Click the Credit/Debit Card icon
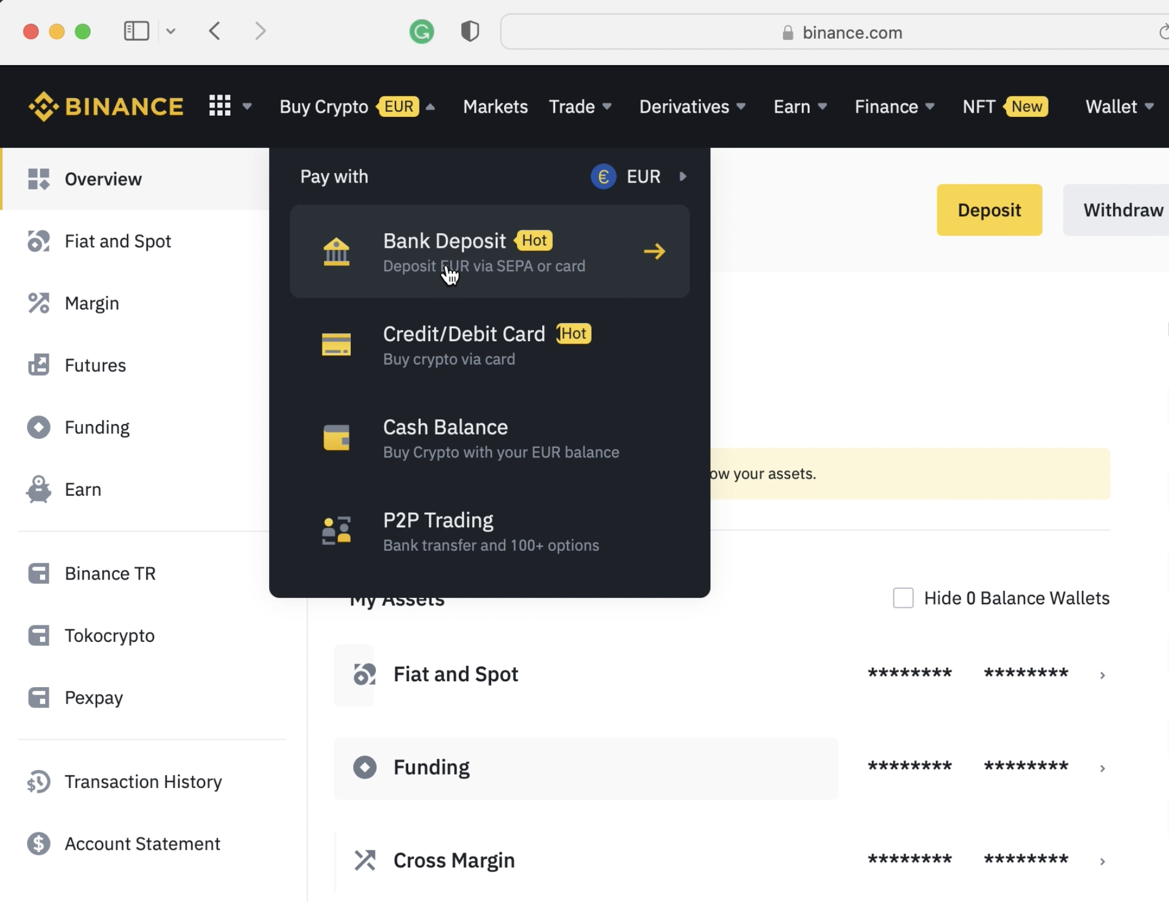Screen dimensions: 1169x902 (337, 345)
